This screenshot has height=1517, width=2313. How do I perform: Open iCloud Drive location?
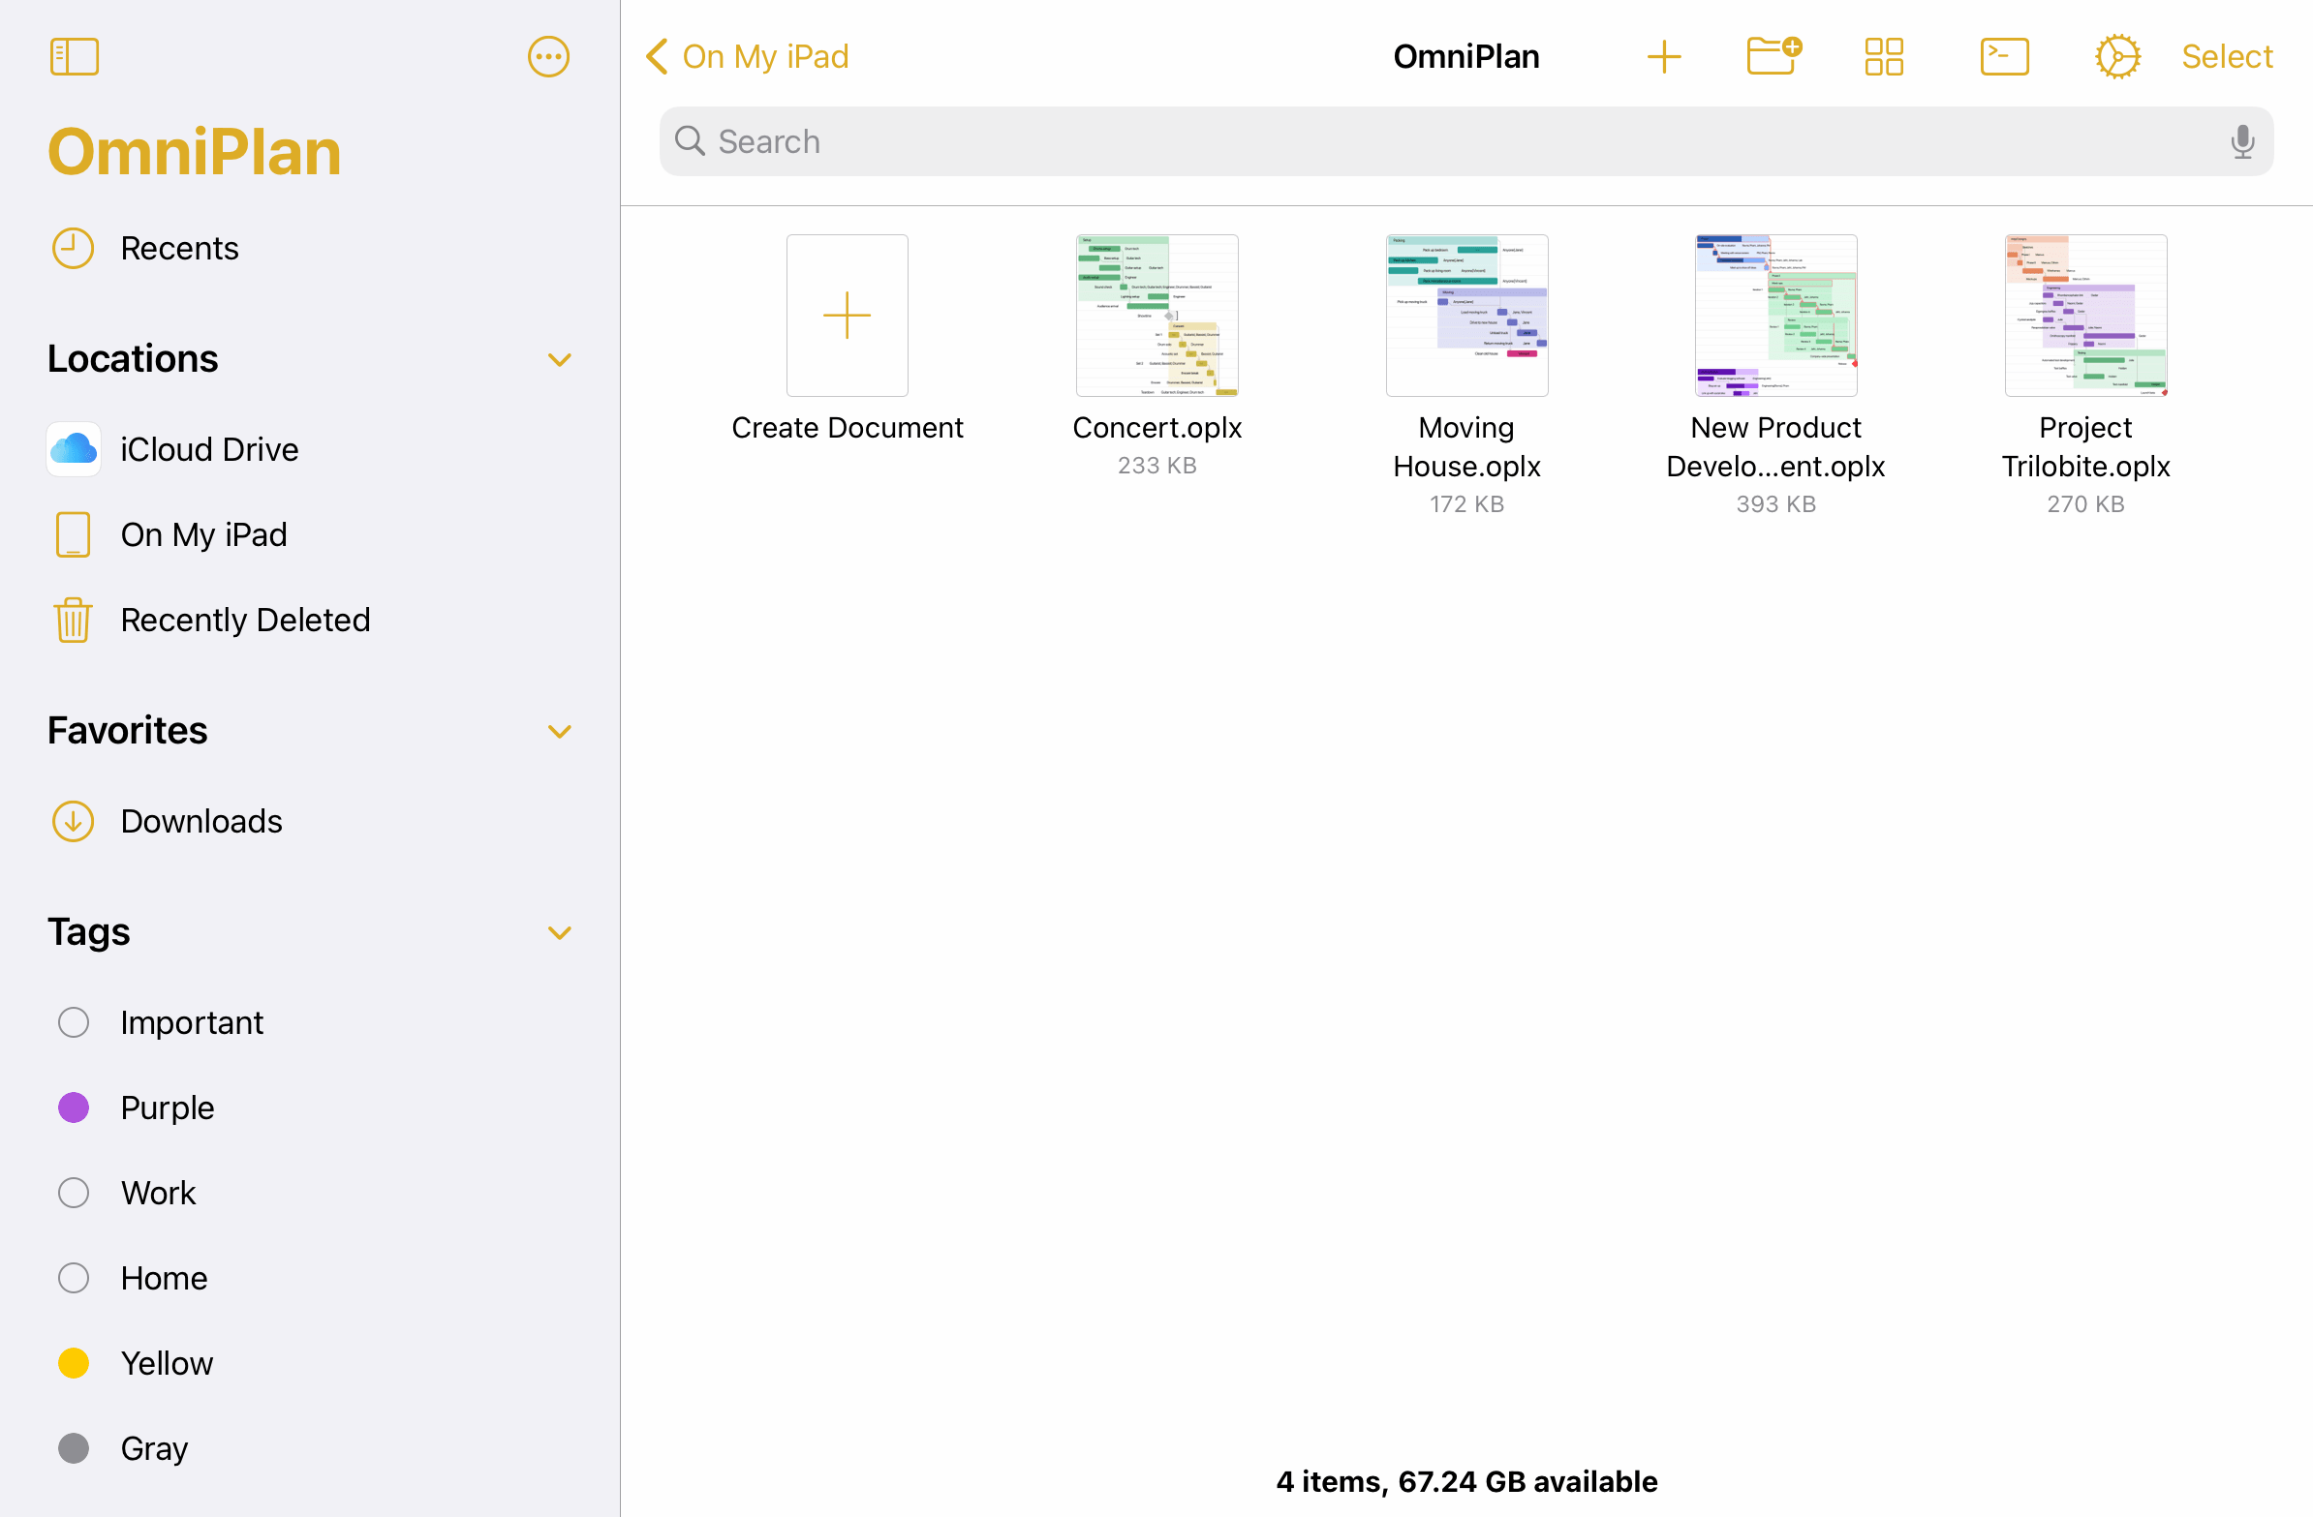point(309,449)
